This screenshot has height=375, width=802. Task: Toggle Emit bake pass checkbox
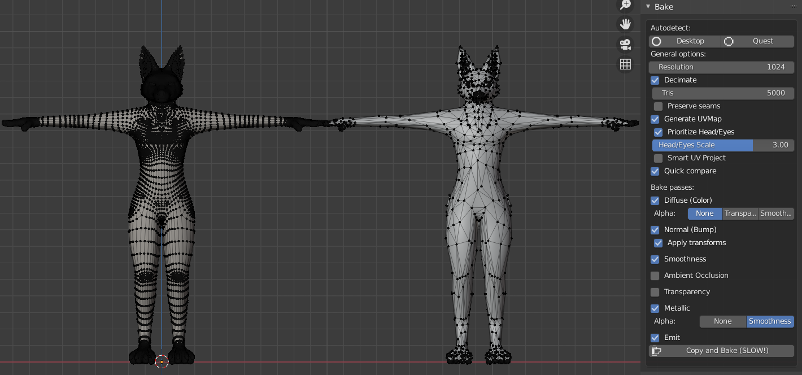point(655,338)
